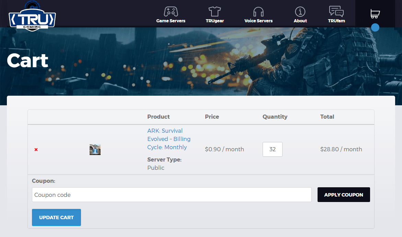
Task: Open ARK: Survival Evolved product link
Action: point(169,139)
